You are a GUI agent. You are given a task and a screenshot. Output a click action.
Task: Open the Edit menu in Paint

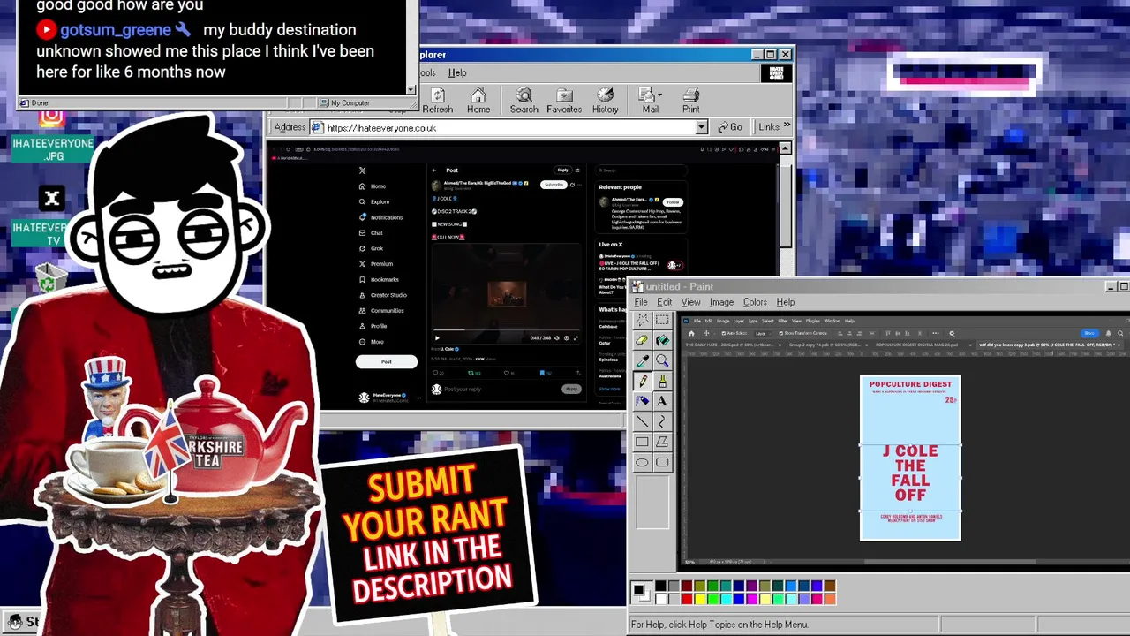(x=664, y=302)
